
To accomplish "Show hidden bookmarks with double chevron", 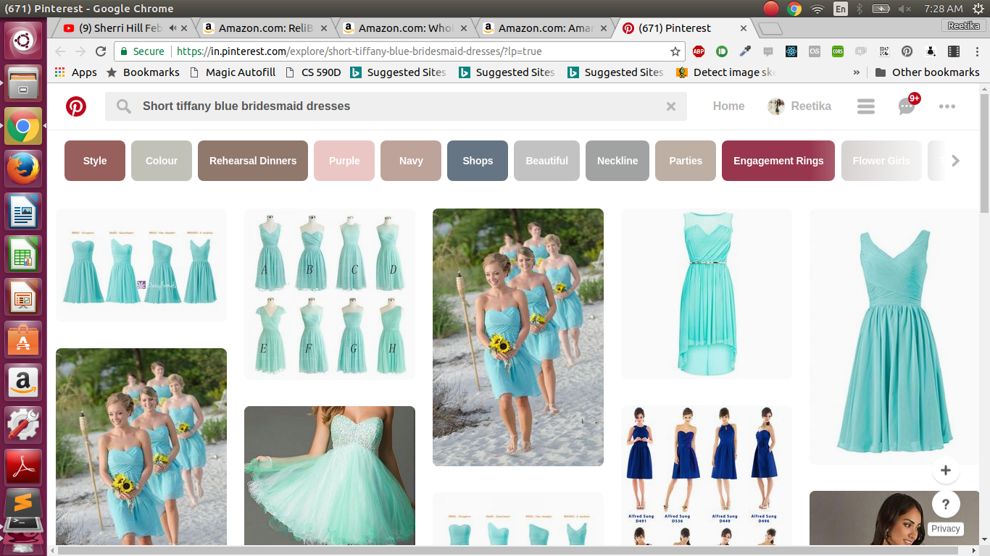I will click(x=857, y=72).
